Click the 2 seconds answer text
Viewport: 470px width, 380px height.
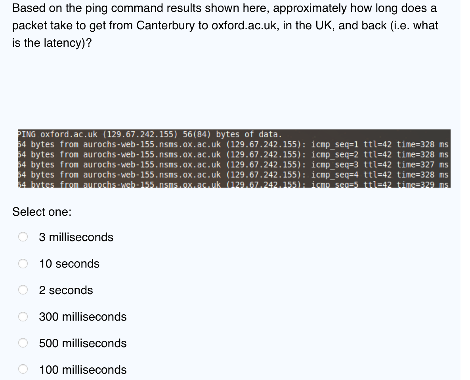point(66,290)
